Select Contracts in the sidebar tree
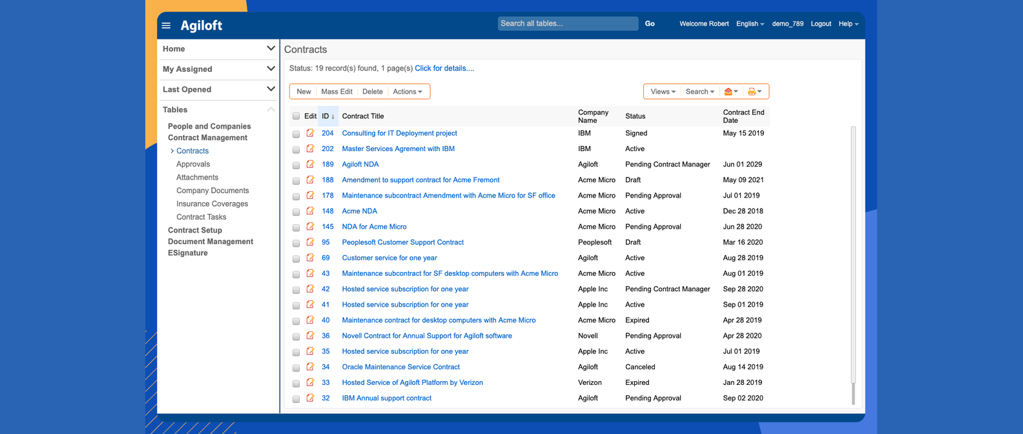This screenshot has height=434, width=1023. click(192, 151)
